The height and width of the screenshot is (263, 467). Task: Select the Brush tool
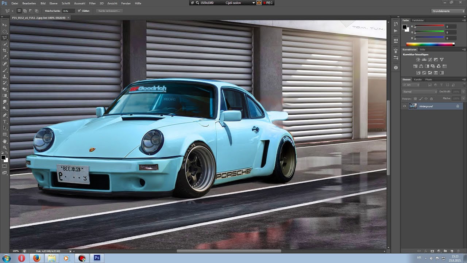click(5, 70)
